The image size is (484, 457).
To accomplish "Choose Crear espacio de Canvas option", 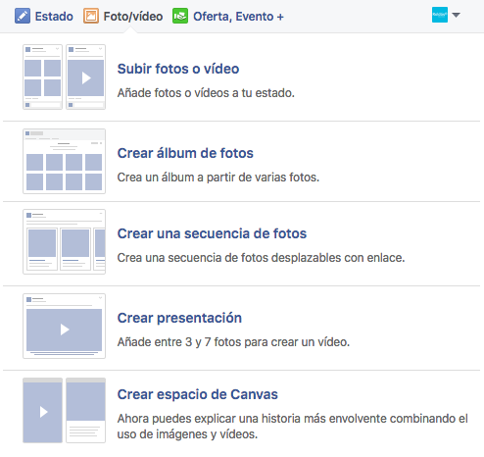I will pos(198,394).
